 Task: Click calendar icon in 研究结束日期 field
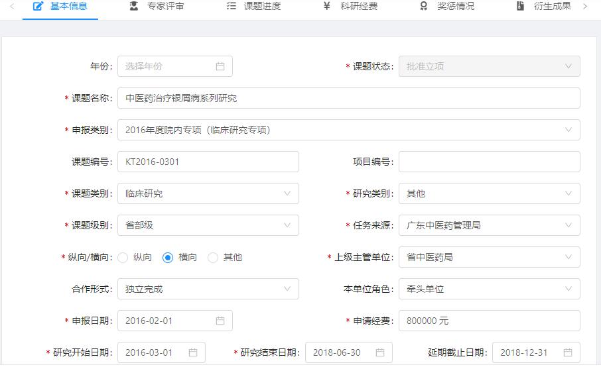tap(380, 352)
